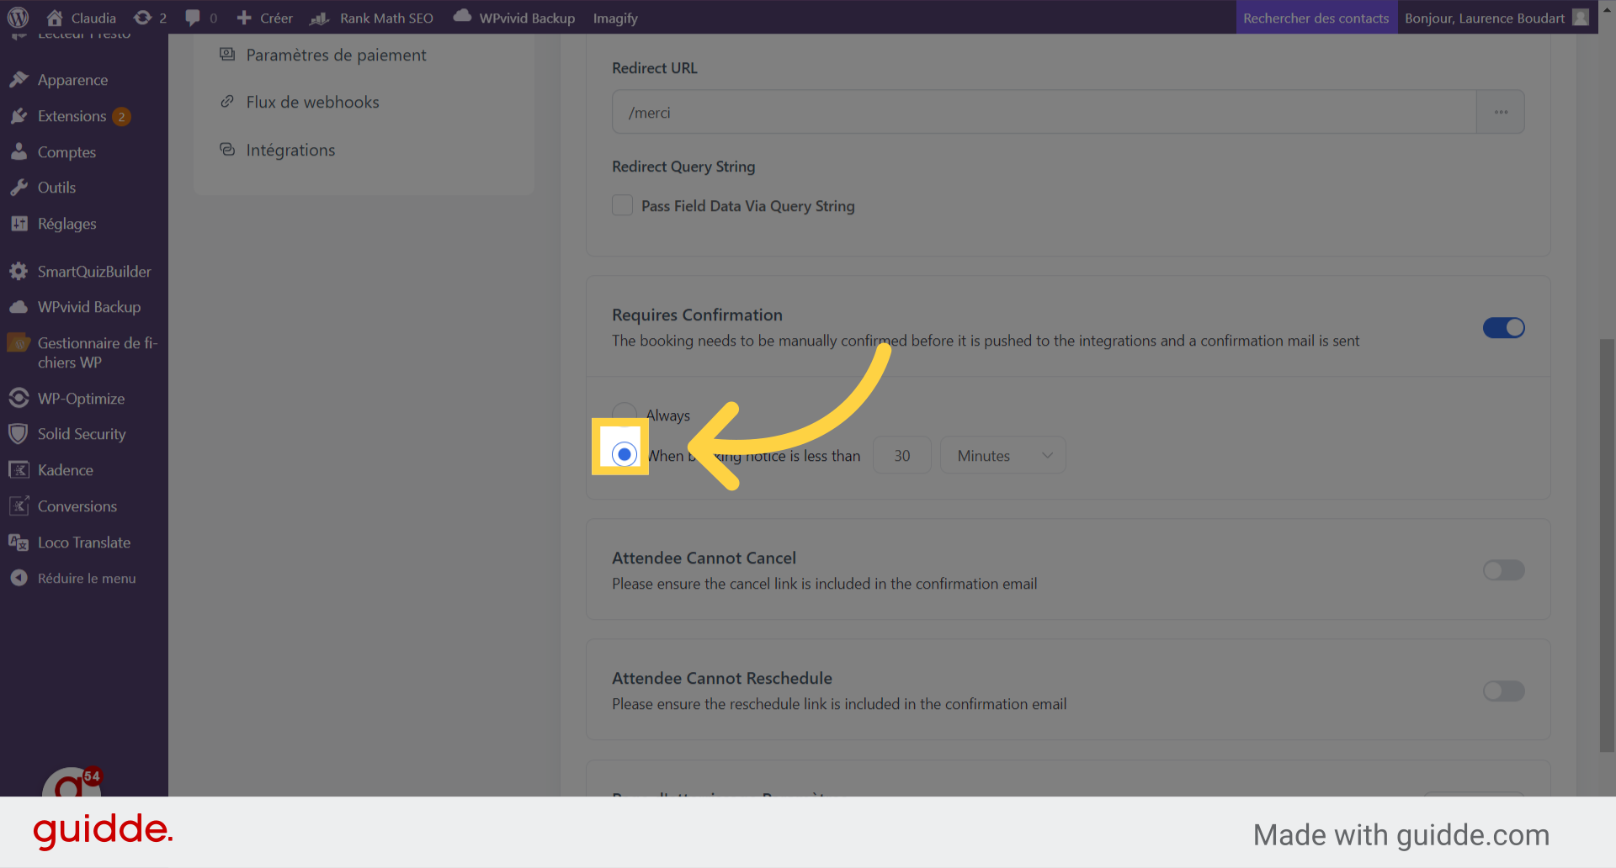Open WP-Optimize menu
Viewport: 1616px width, 868px height.
pos(81,399)
